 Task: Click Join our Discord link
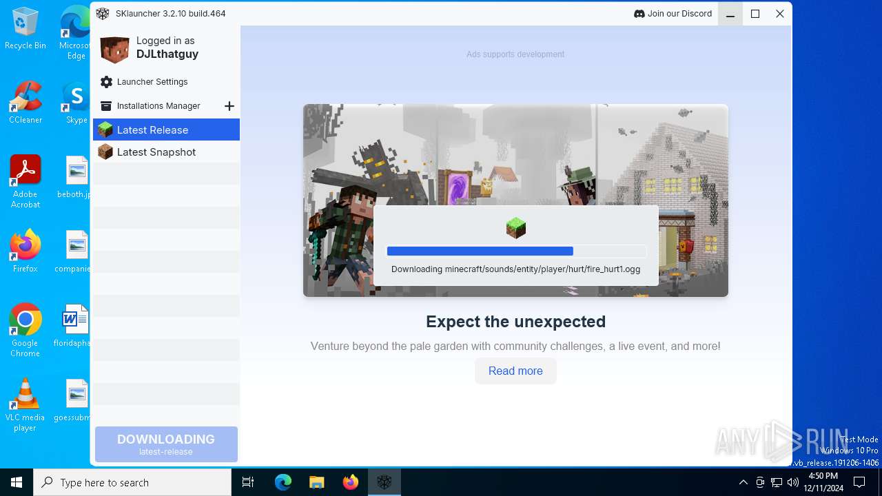673,14
